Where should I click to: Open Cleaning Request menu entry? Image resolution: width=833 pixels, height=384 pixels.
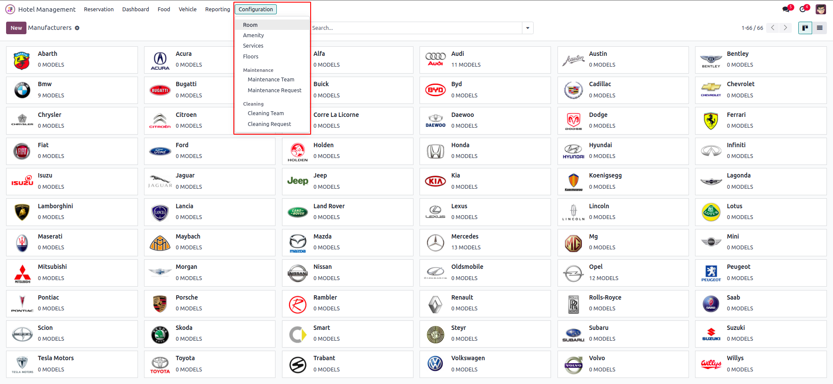272,124
